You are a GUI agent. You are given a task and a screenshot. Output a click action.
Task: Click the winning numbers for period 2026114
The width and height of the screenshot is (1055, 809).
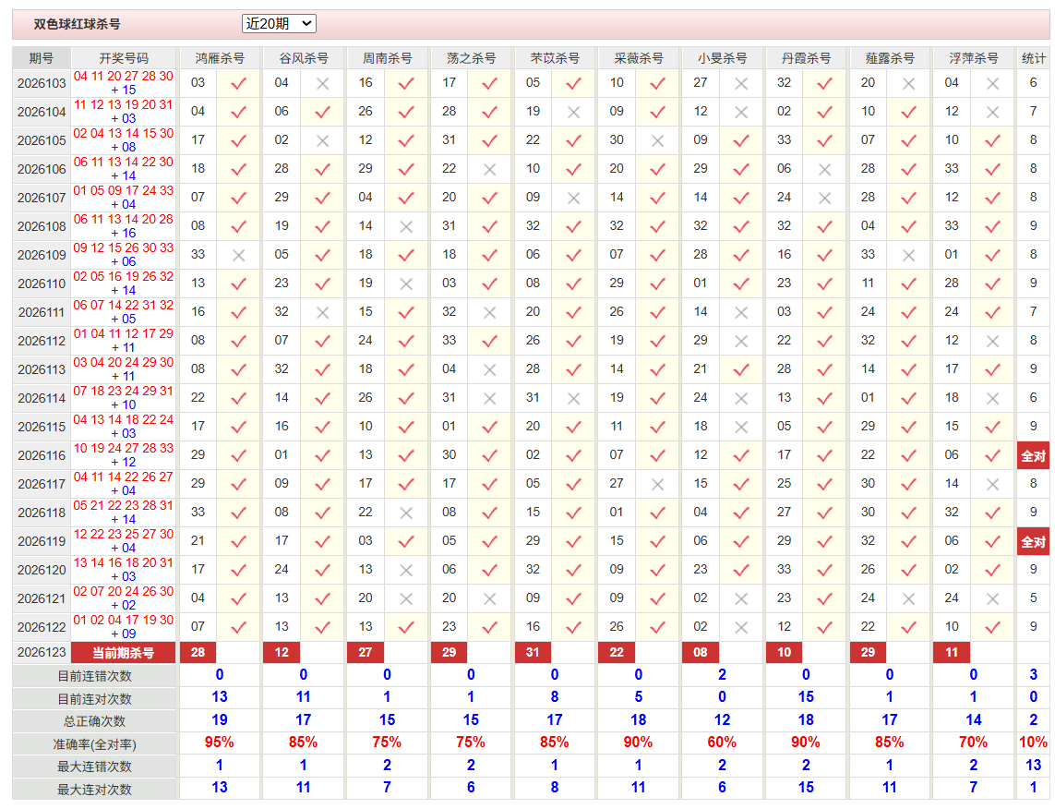(x=124, y=398)
